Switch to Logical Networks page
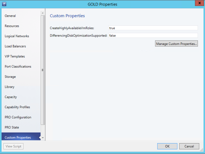 [17, 36]
